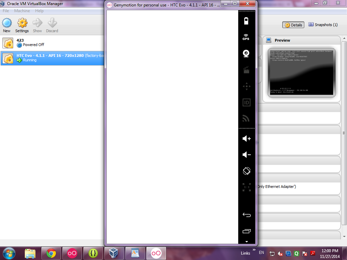
Task: Rotate the virtual device screen
Action: [247, 171]
